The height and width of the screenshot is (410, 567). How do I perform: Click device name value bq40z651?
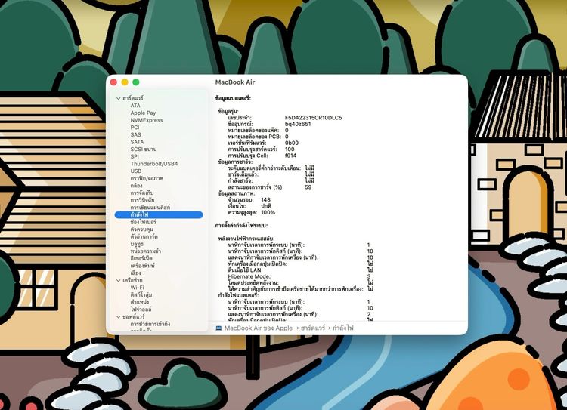298,124
